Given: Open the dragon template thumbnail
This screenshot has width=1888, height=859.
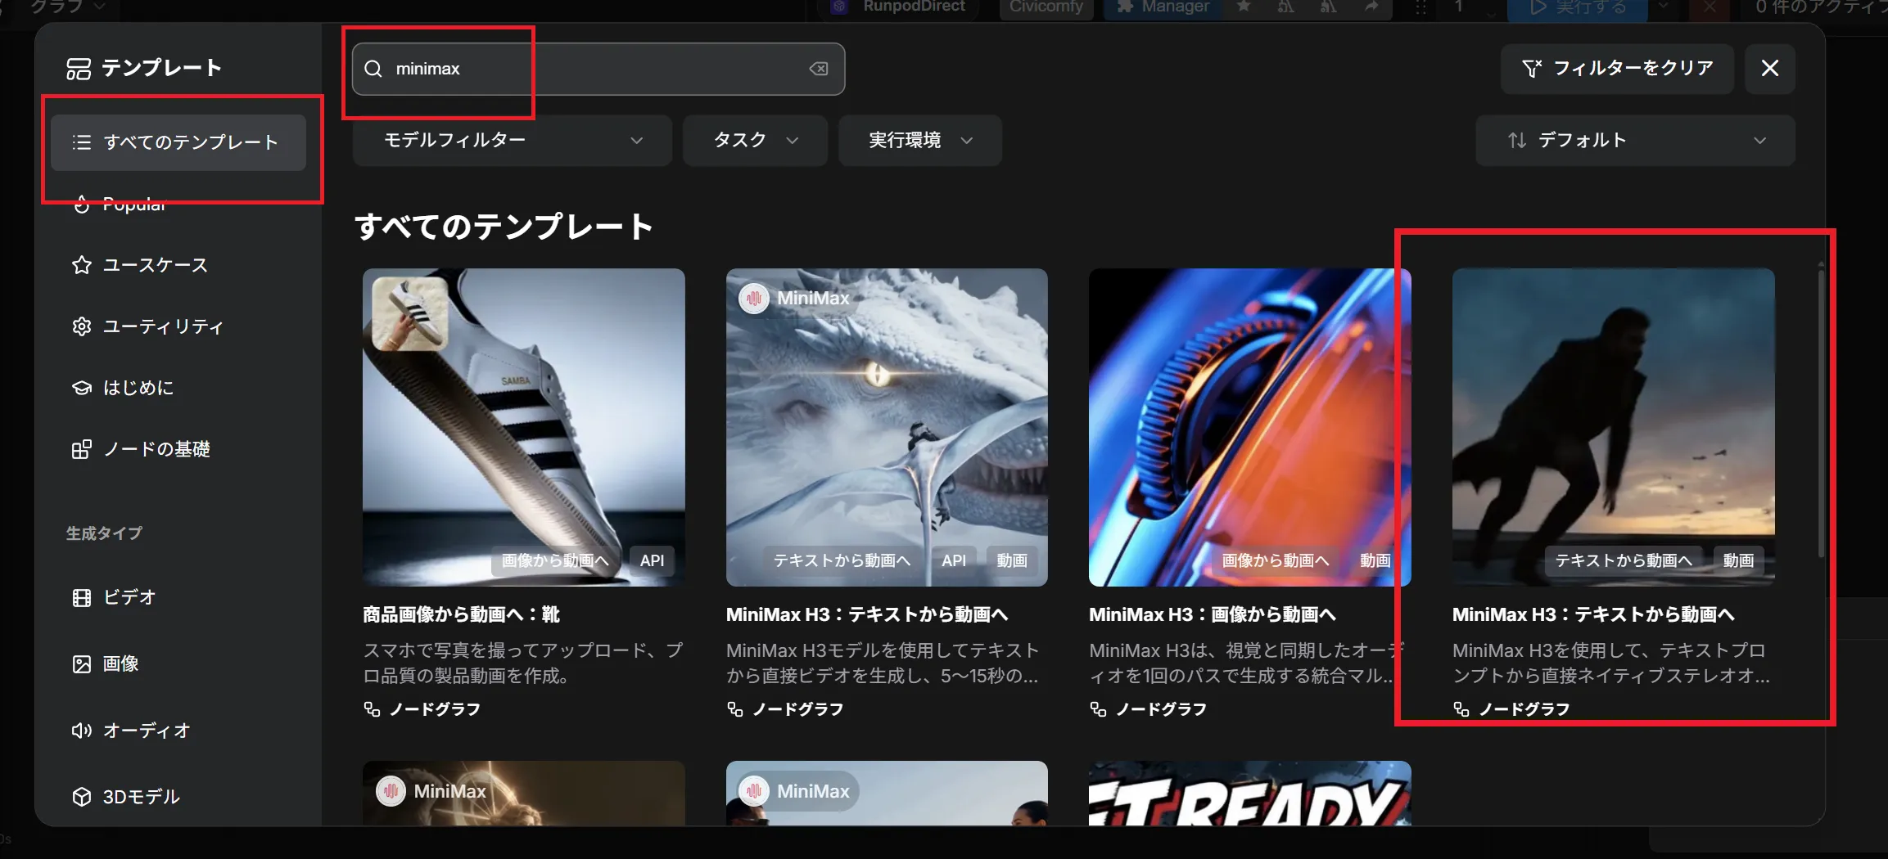Looking at the screenshot, I should [887, 427].
